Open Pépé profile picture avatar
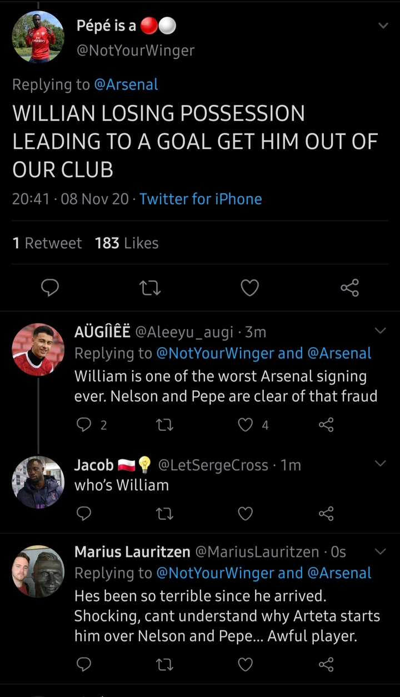Screen dimensions: 400x697 pyautogui.click(x=38, y=37)
